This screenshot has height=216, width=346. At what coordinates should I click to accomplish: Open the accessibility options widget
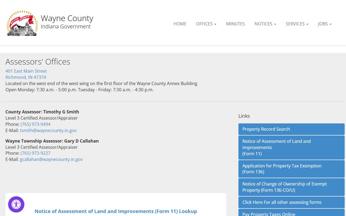tap(16, 204)
